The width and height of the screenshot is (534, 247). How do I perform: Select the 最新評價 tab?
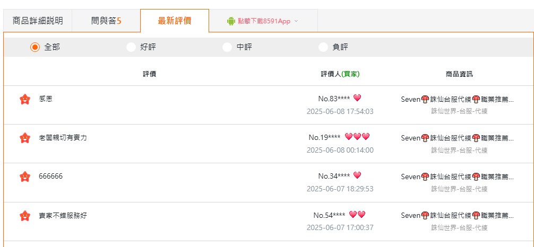coord(174,21)
